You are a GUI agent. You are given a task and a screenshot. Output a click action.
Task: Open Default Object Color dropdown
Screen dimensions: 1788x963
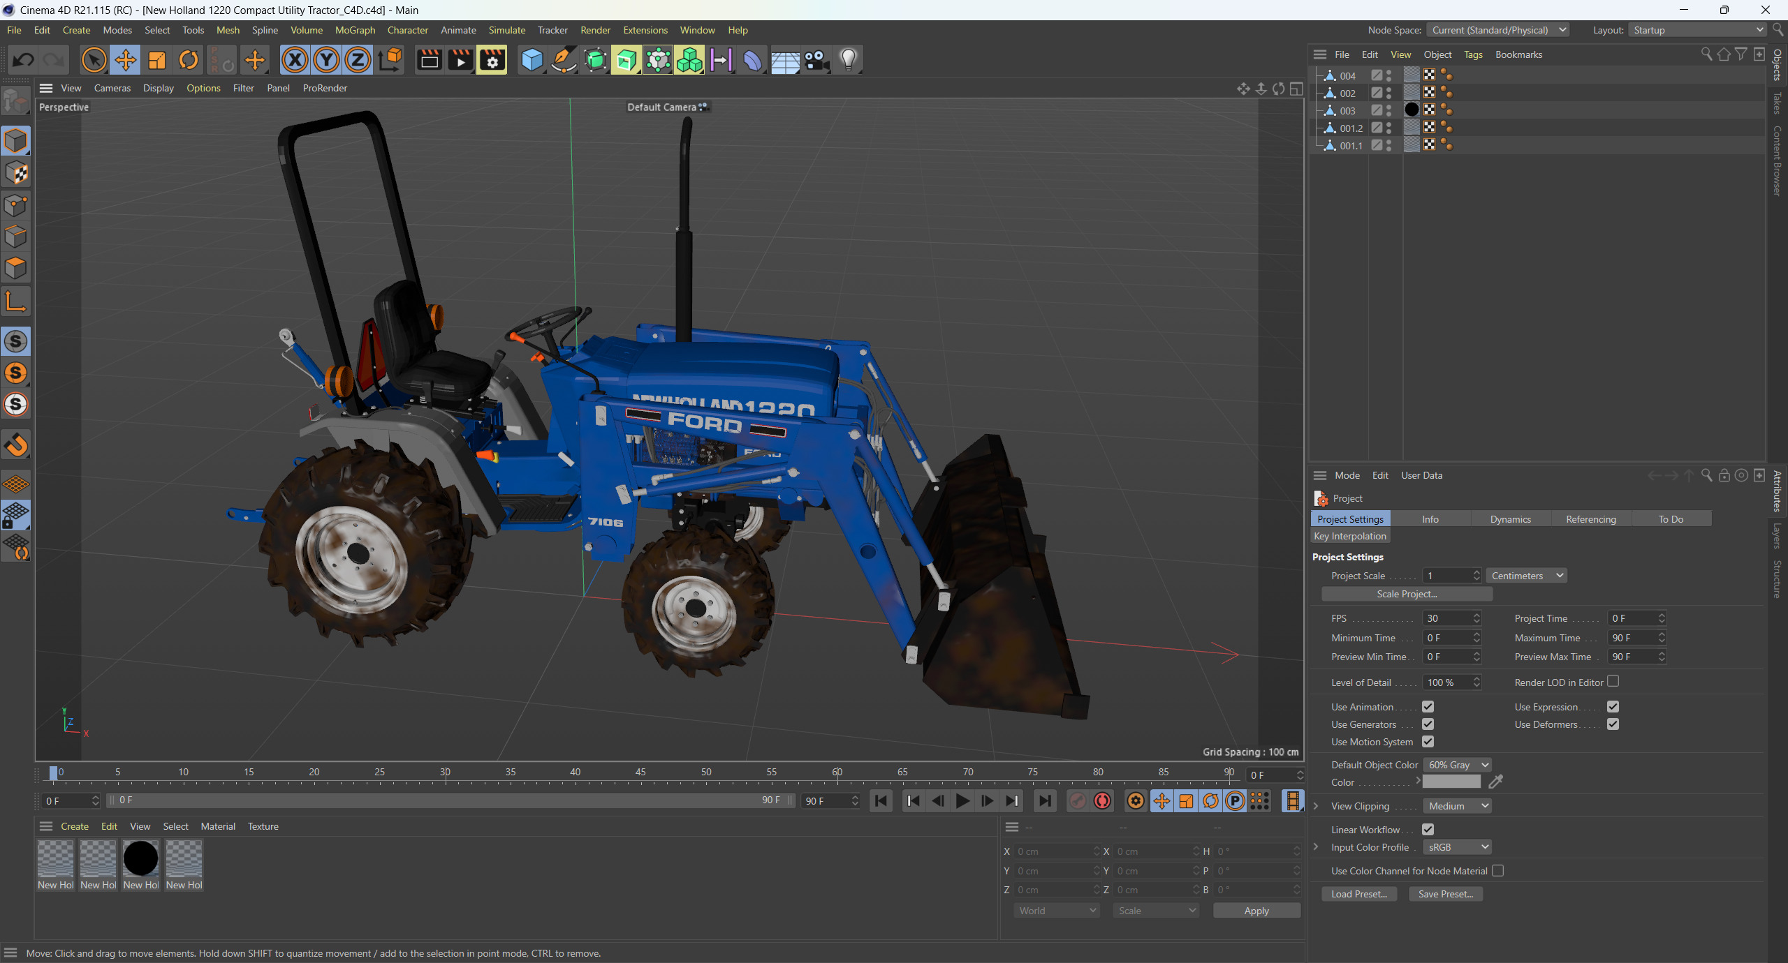[x=1457, y=765]
